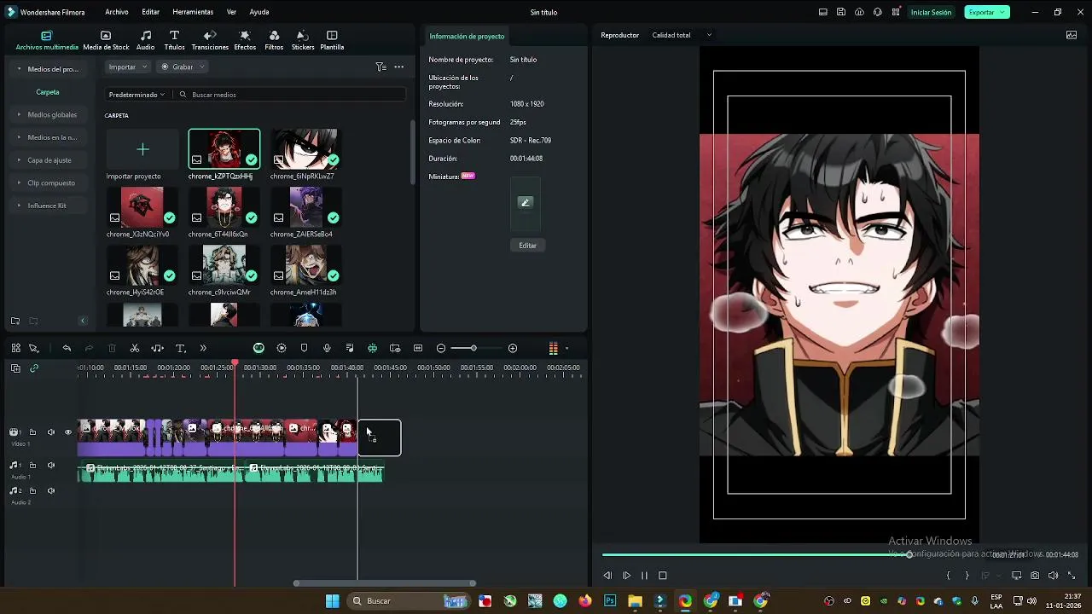The height and width of the screenshot is (614, 1092).
Task: Click the timeline zoom out minus
Action: pyautogui.click(x=441, y=348)
